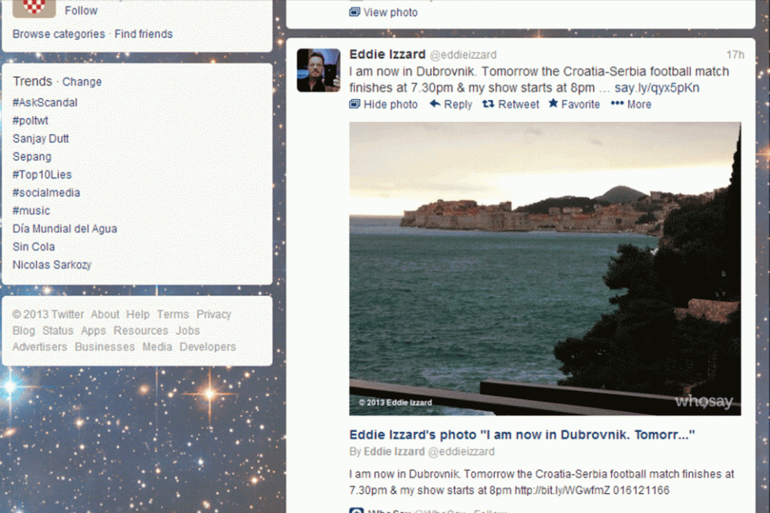
Task: Open the #AskScandal trend
Action: click(45, 103)
